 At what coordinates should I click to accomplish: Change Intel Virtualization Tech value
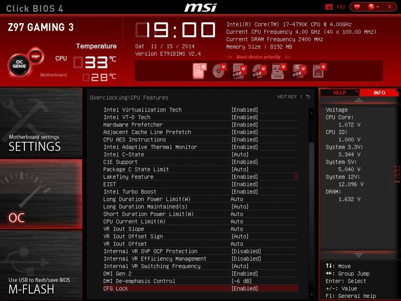(245, 110)
